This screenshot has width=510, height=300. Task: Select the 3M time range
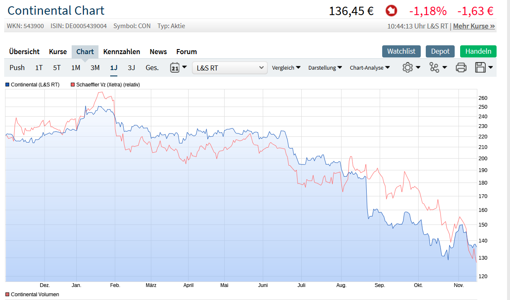(95, 68)
